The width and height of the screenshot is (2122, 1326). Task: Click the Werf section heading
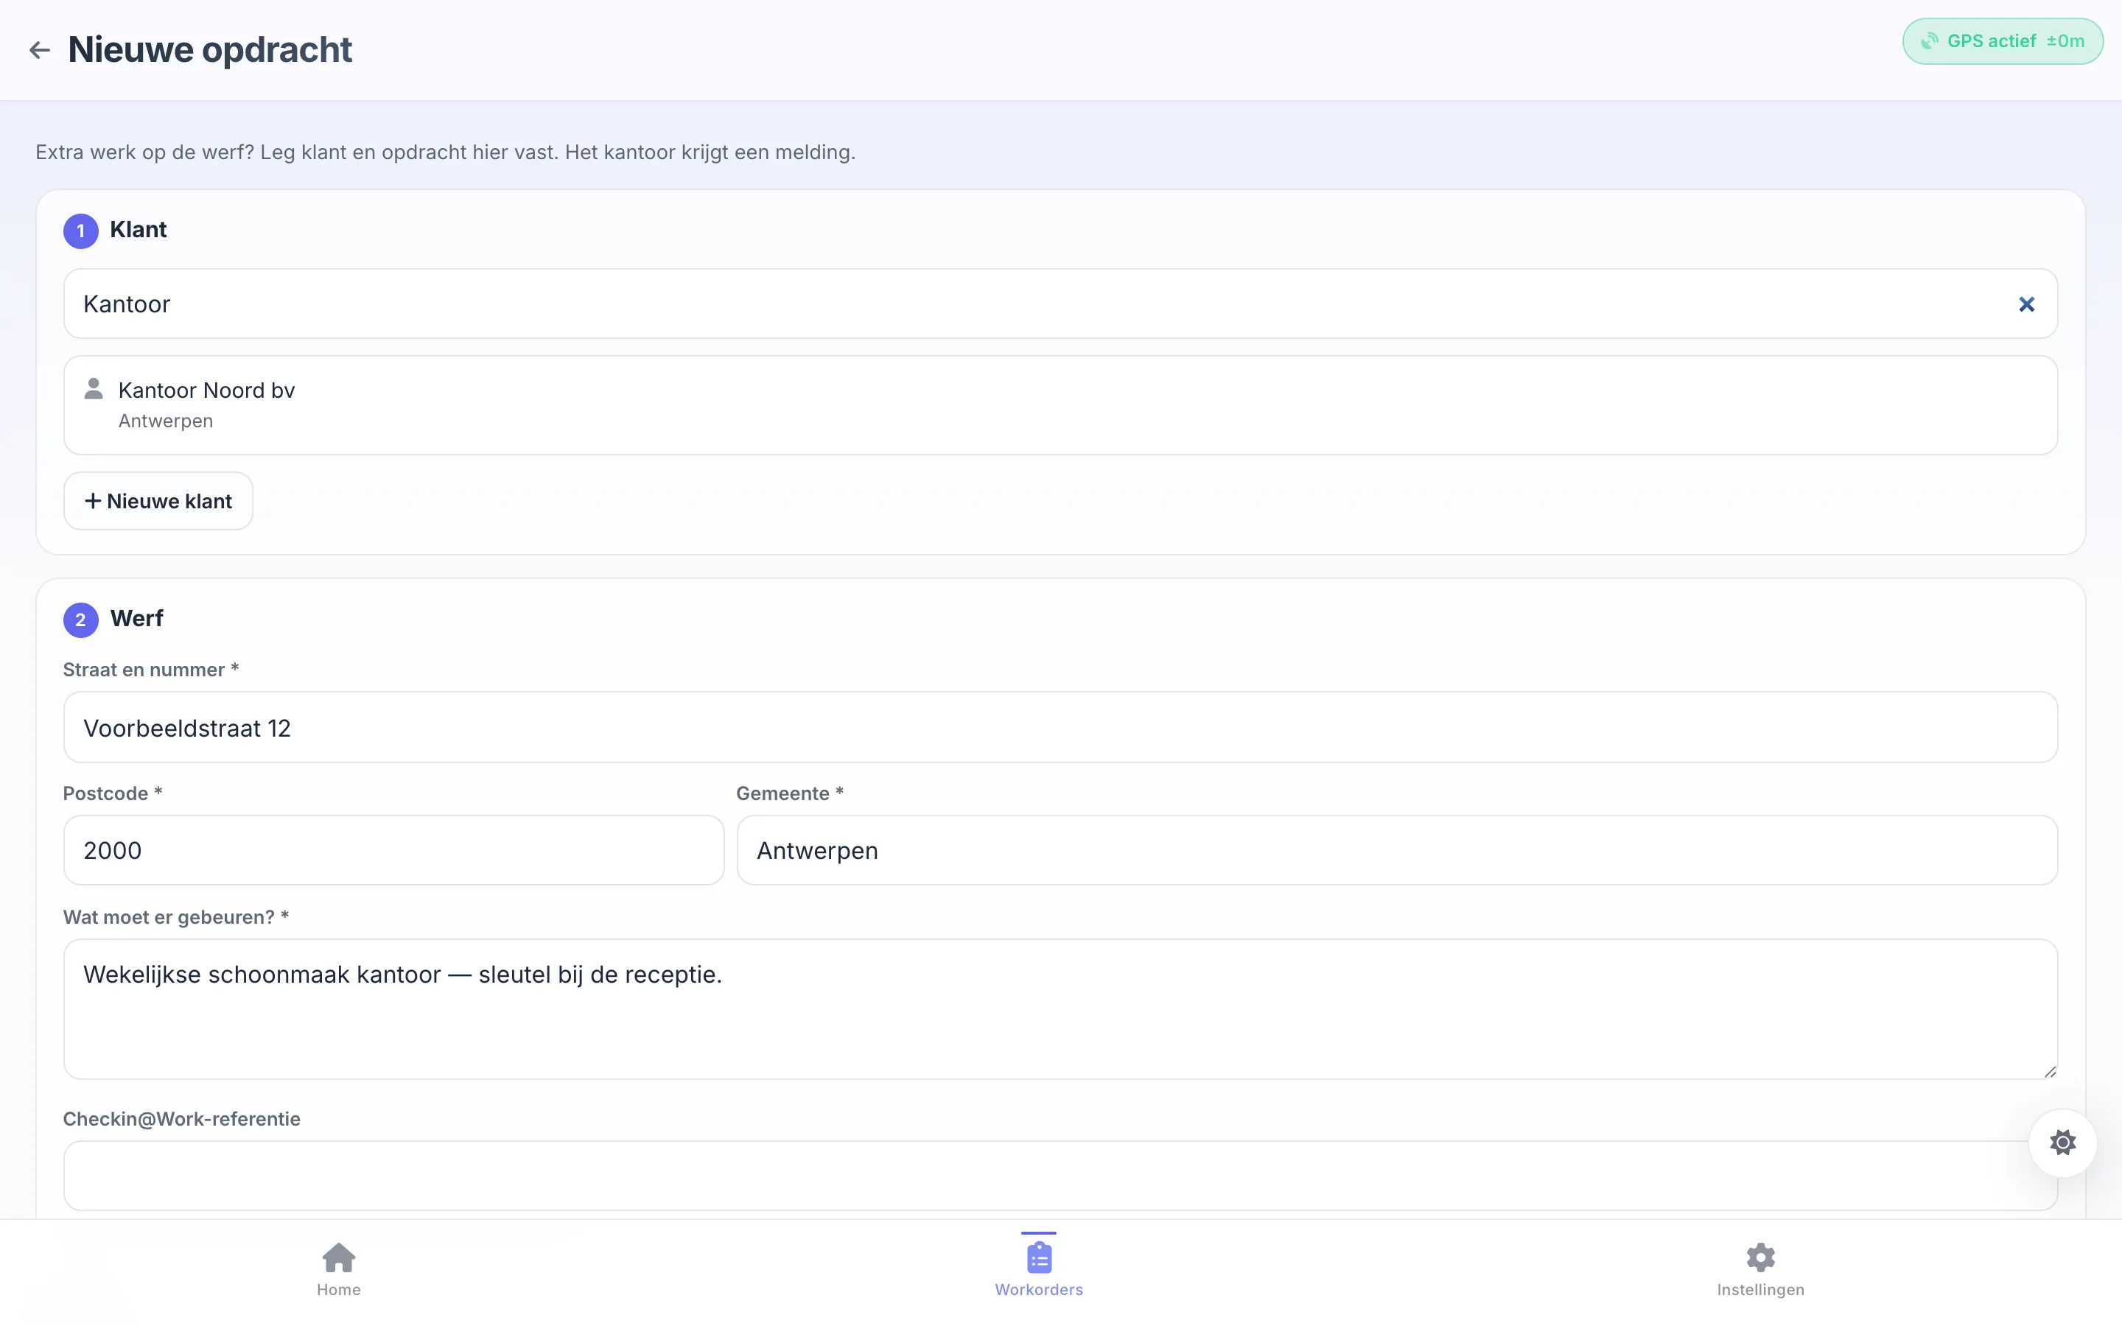point(137,618)
